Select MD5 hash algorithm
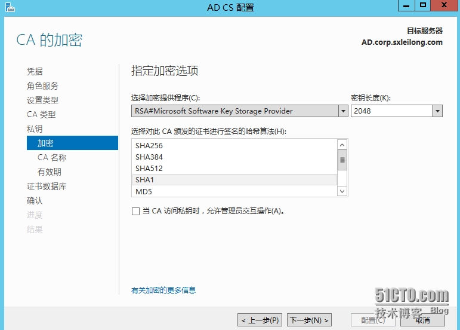The height and width of the screenshot is (330, 460). click(x=234, y=191)
